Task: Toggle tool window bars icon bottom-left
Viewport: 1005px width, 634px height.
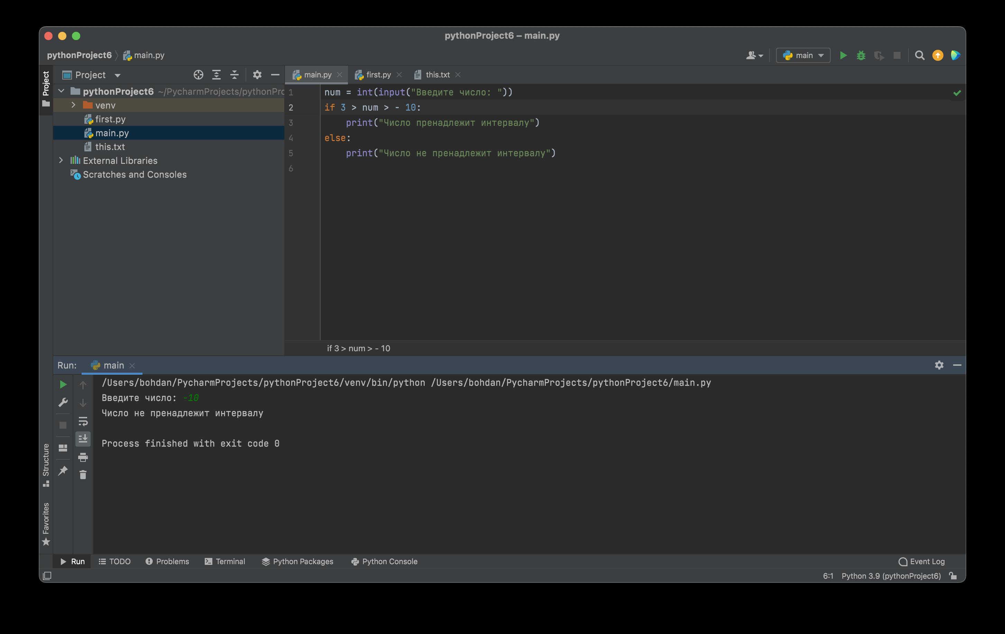Action: click(47, 576)
